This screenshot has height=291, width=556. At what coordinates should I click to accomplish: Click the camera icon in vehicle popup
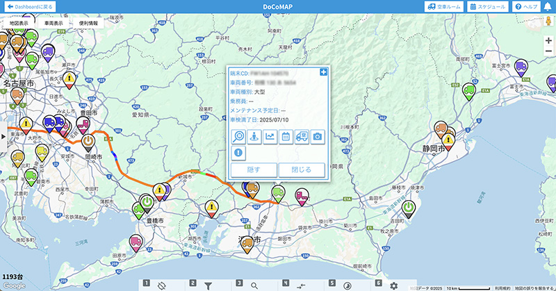(x=318, y=137)
